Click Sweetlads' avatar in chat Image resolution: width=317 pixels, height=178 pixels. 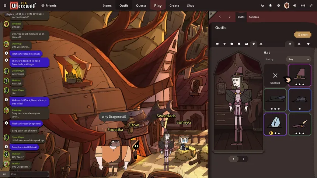pyautogui.click(x=6, y=24)
